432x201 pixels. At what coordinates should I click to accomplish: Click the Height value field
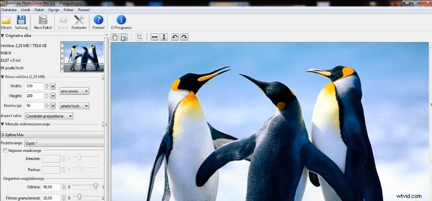coord(34,96)
